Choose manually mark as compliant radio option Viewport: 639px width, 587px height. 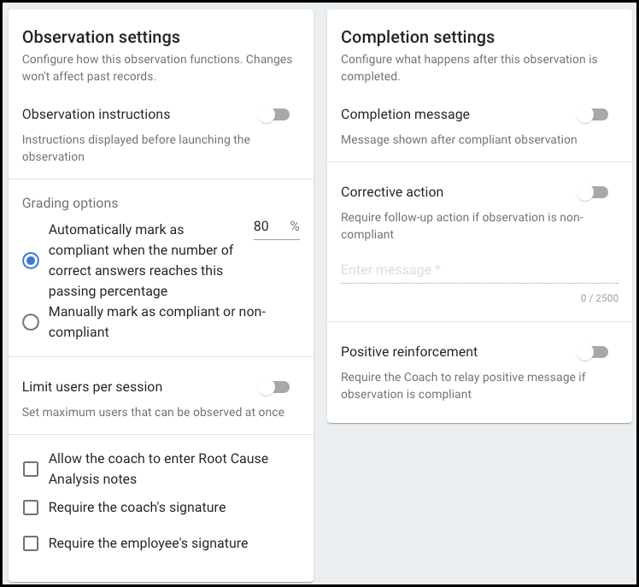(x=31, y=322)
